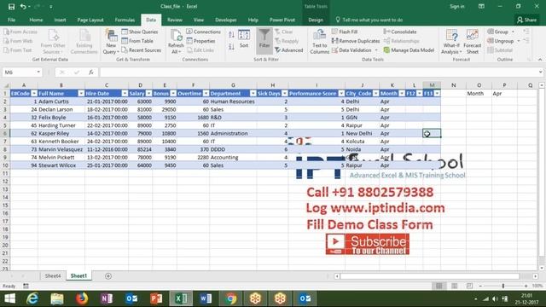Adjust the zoom slider handle
The height and width of the screenshot is (307, 546).
pyautogui.click(x=502, y=286)
